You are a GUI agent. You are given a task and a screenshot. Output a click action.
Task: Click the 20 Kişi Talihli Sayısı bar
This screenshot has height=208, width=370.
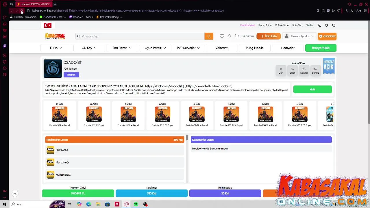click(x=225, y=193)
